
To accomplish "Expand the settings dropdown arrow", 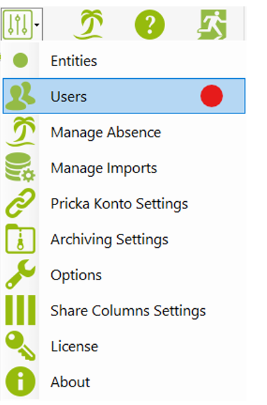I will click(x=37, y=25).
